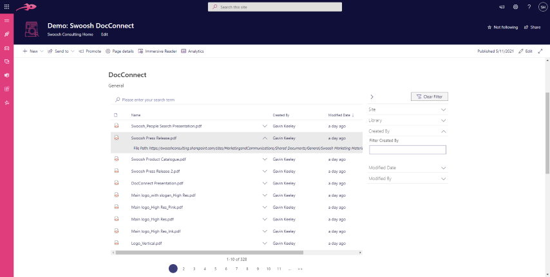550x277 pixels.
Task: Expand the Modified Date filter section
Action: [408, 168]
